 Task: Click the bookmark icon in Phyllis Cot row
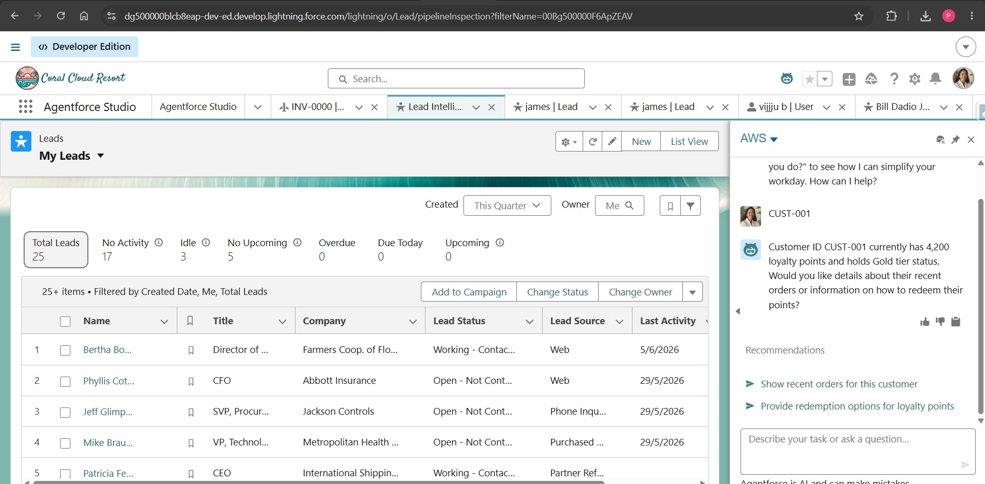(x=191, y=381)
